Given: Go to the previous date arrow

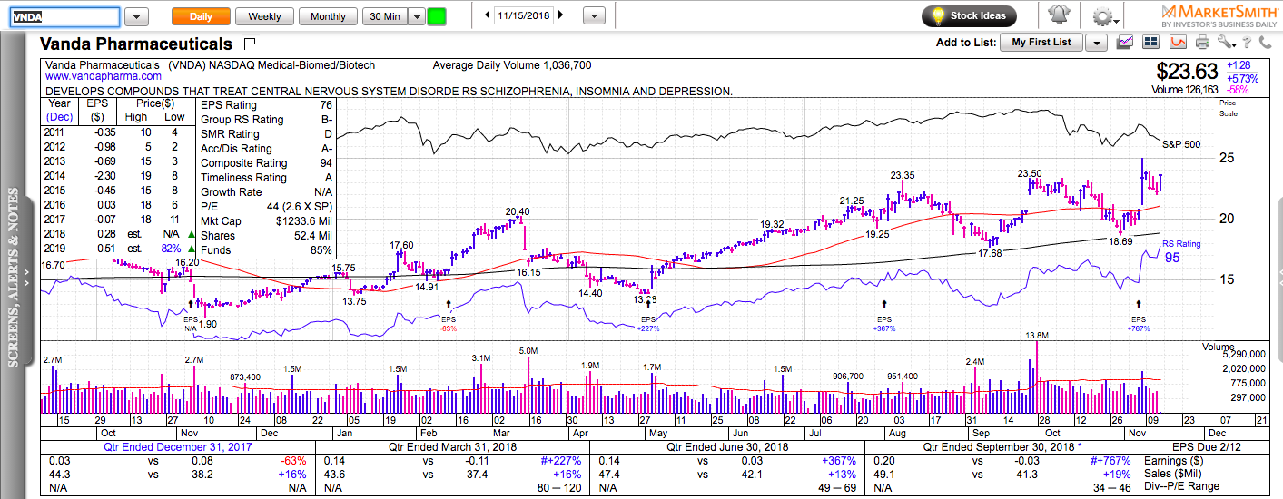Looking at the screenshot, I should (488, 15).
